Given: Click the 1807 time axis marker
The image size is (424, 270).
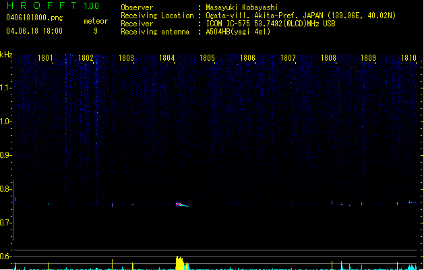Looking at the screenshot, I should pyautogui.click(x=288, y=58).
